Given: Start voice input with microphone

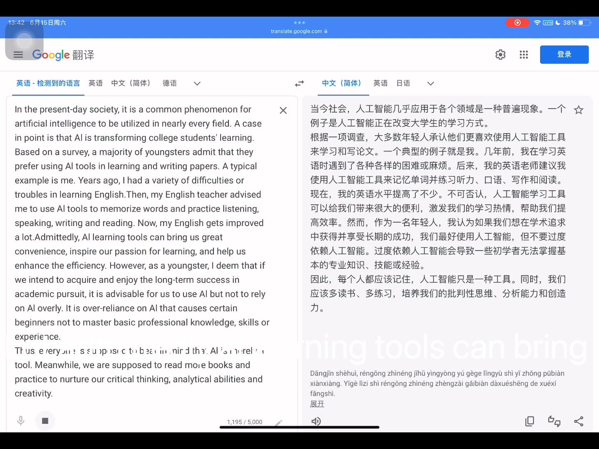Looking at the screenshot, I should [x=21, y=421].
